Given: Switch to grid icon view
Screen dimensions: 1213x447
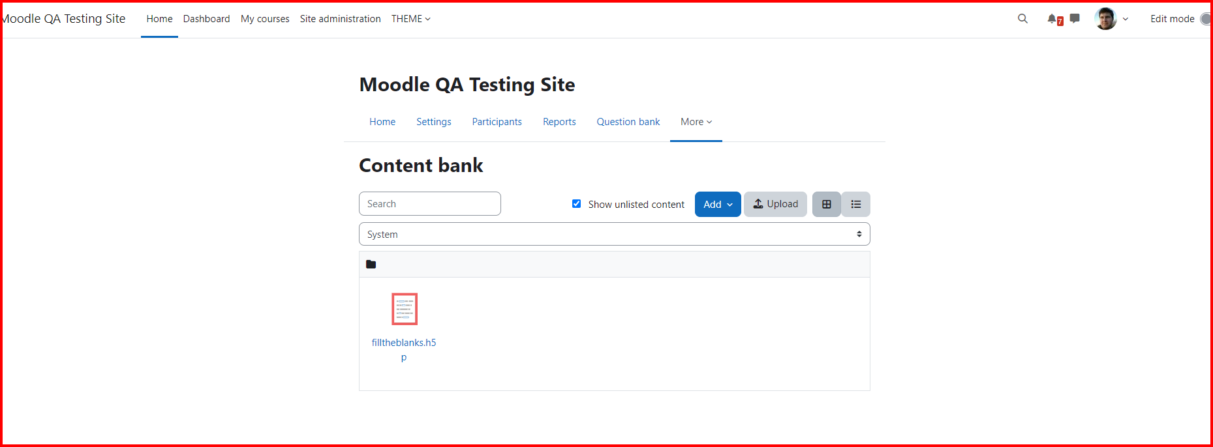Looking at the screenshot, I should 827,204.
